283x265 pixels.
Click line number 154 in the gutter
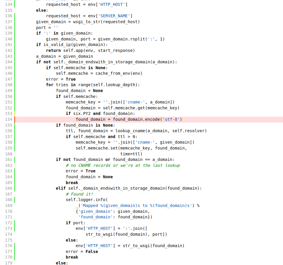pyautogui.click(x=9, y=119)
